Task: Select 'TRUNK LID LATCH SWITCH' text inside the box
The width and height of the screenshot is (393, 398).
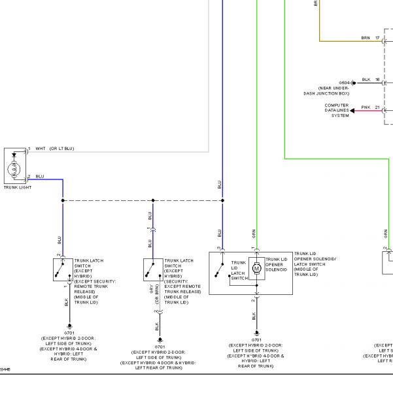Action: [x=239, y=271]
